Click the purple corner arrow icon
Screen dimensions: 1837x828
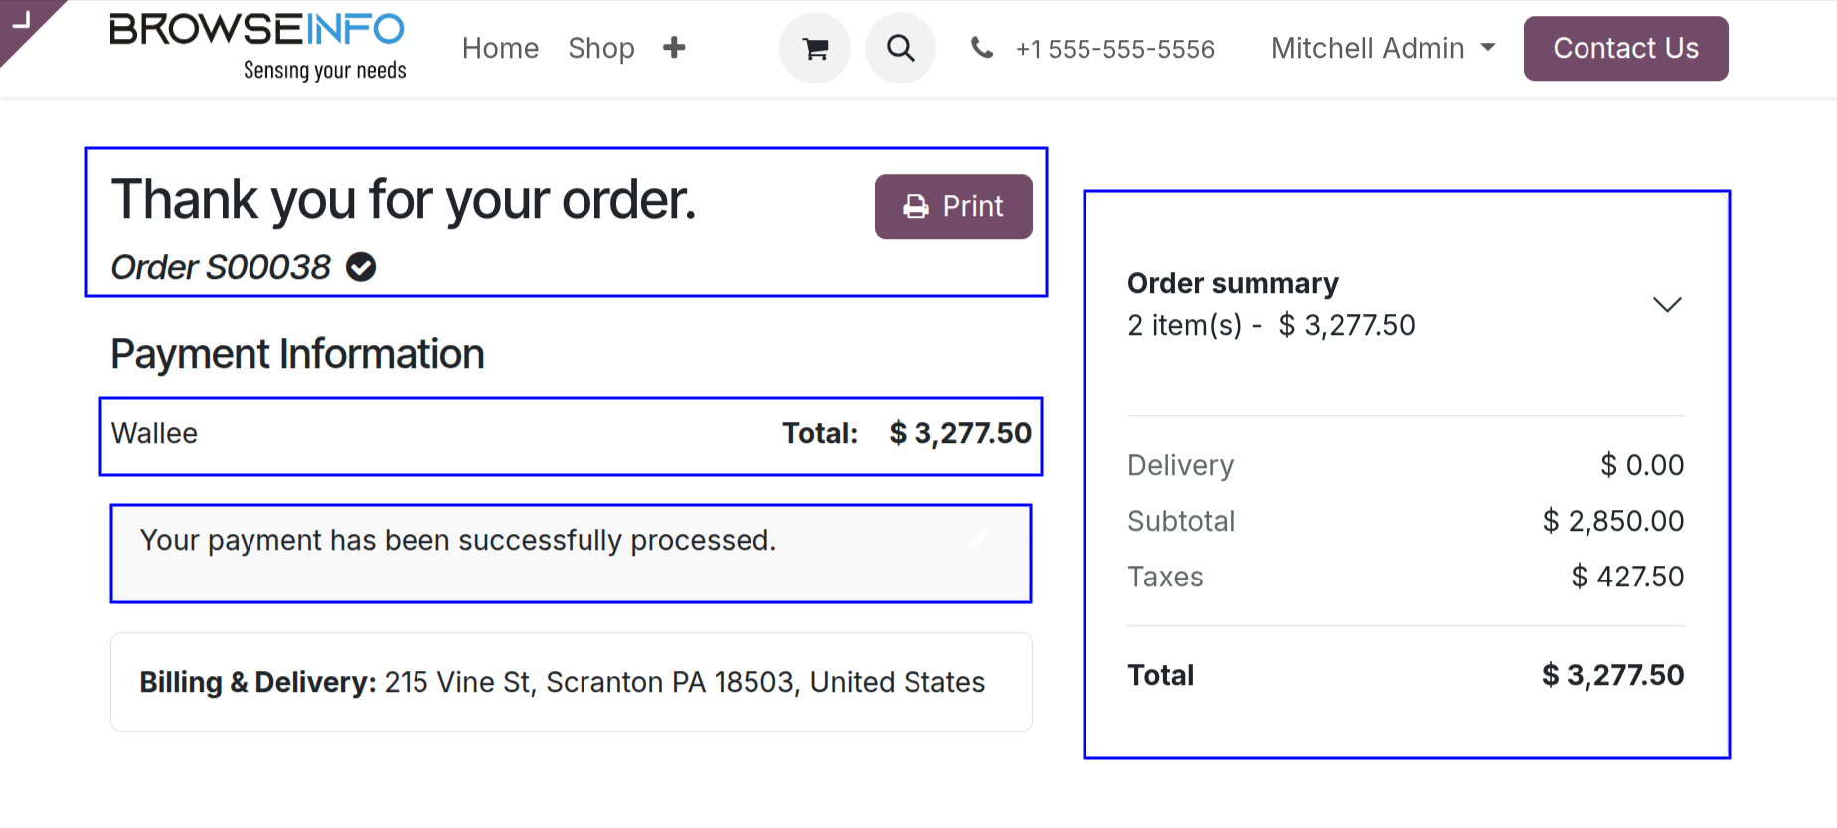[22, 19]
